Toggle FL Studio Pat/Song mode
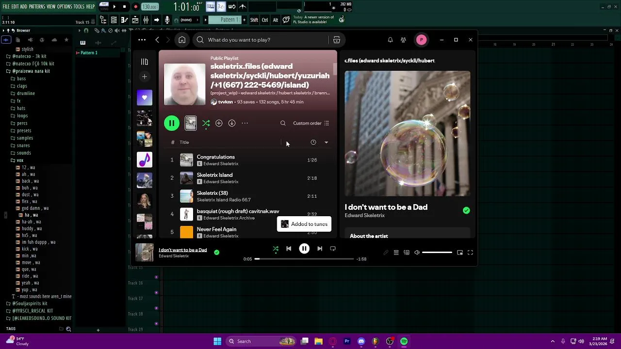Screen dimensions: 621x349 point(103,6)
